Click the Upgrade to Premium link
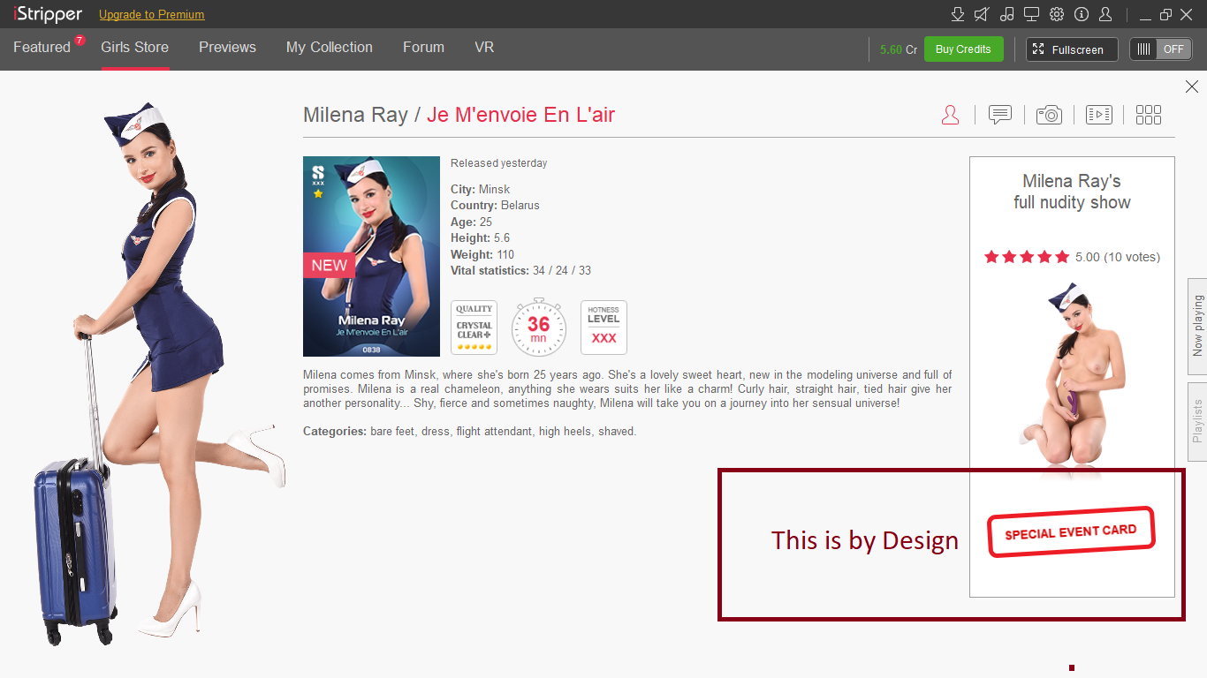Viewport: 1207px width, 678px height. pos(151,15)
